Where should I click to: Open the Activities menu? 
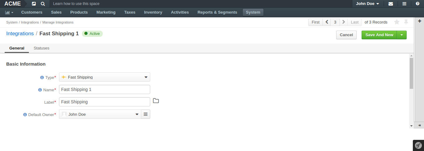click(x=180, y=12)
